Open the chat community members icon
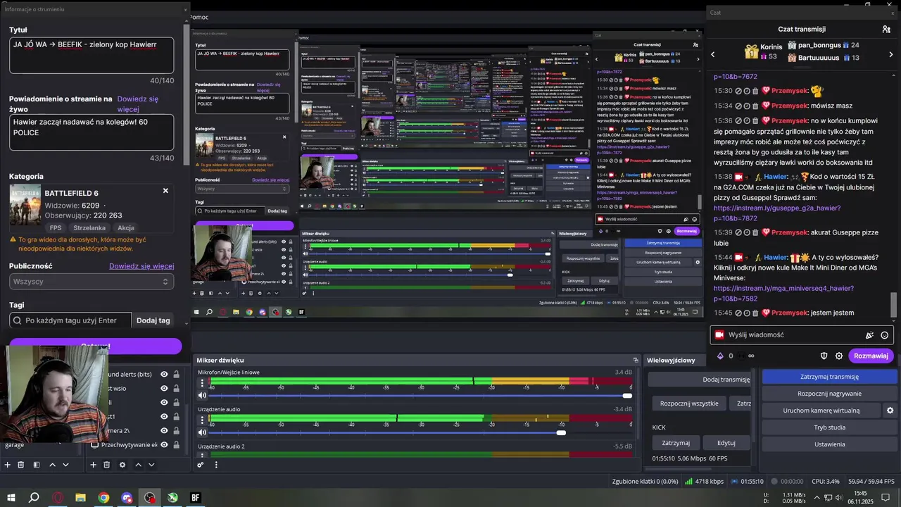 [x=886, y=30]
